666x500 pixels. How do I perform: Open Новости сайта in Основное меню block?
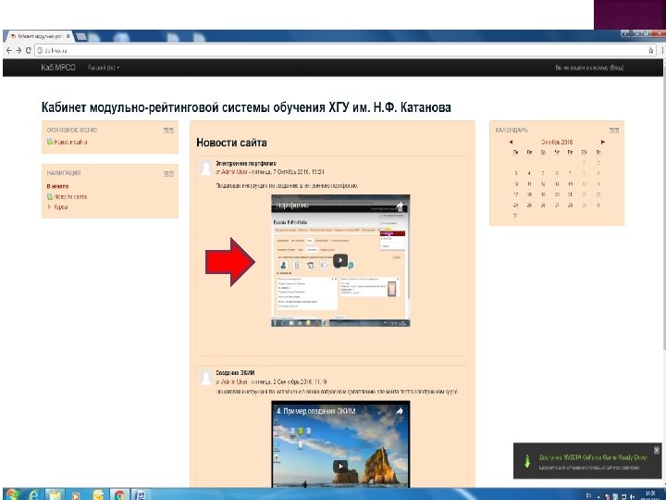pyautogui.click(x=70, y=142)
